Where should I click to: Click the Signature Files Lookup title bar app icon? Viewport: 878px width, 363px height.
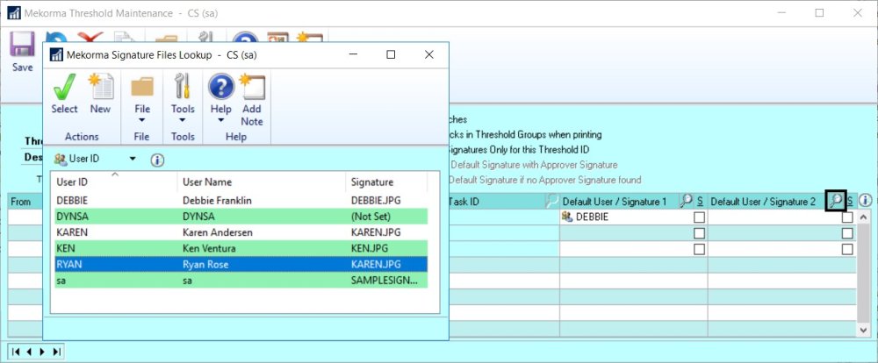56,55
